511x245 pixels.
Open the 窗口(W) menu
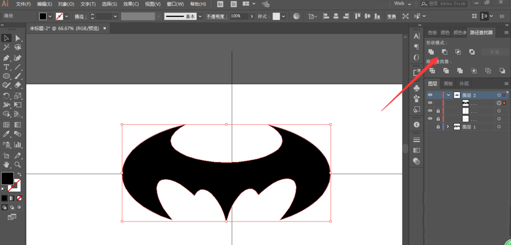[175, 4]
